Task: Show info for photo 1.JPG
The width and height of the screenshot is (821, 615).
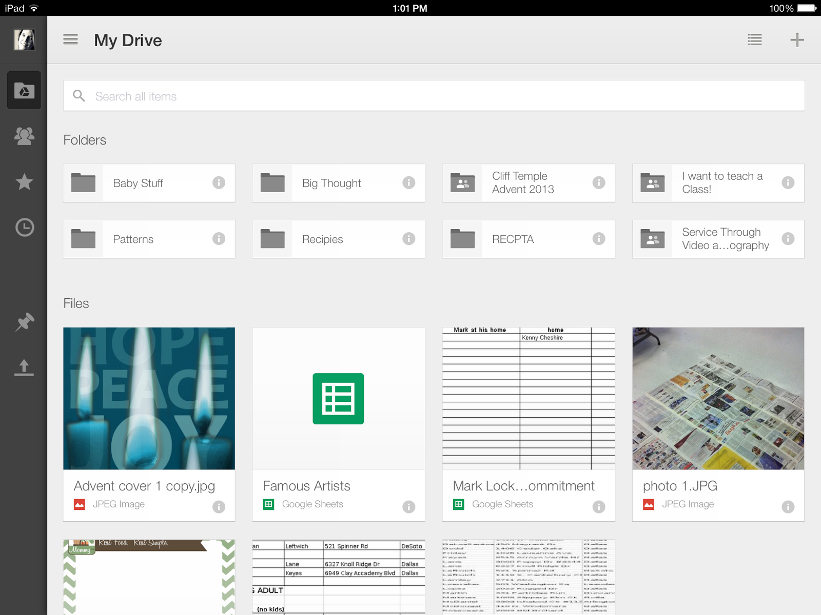Action: pos(788,507)
